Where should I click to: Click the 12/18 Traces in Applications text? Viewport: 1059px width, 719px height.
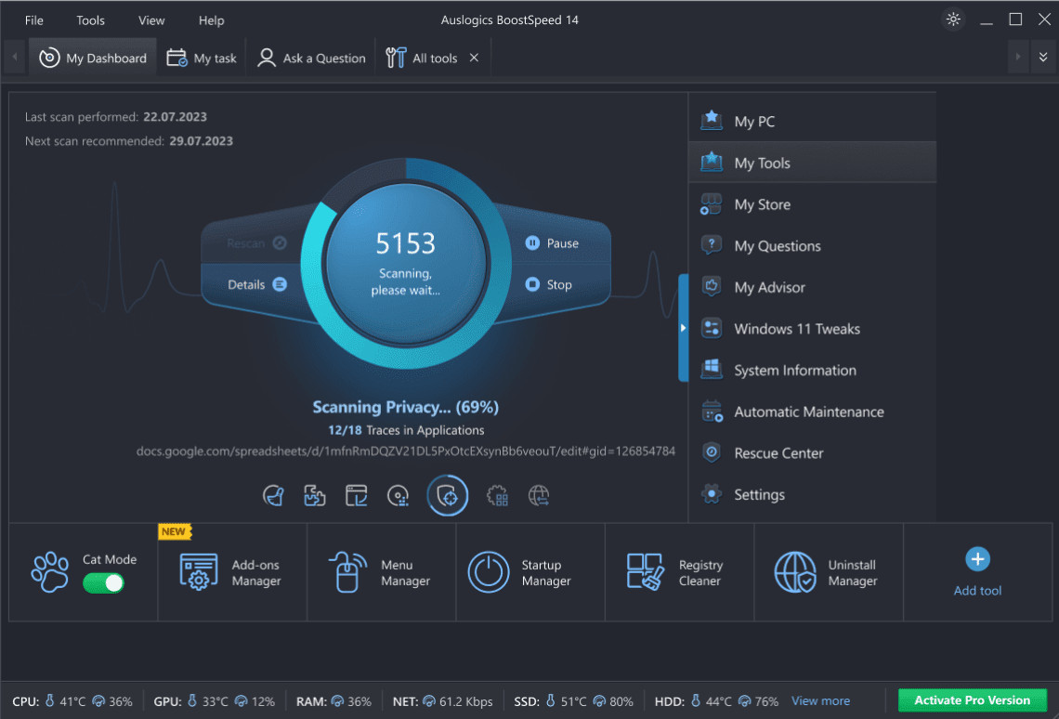click(406, 430)
